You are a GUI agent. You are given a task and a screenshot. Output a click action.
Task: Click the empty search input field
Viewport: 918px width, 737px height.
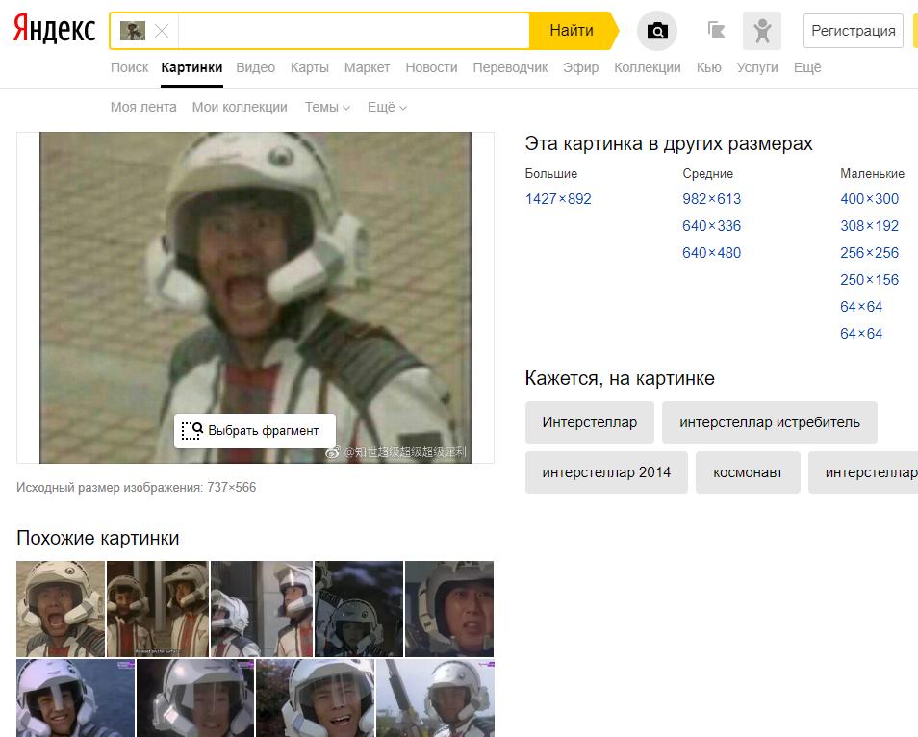tap(353, 31)
